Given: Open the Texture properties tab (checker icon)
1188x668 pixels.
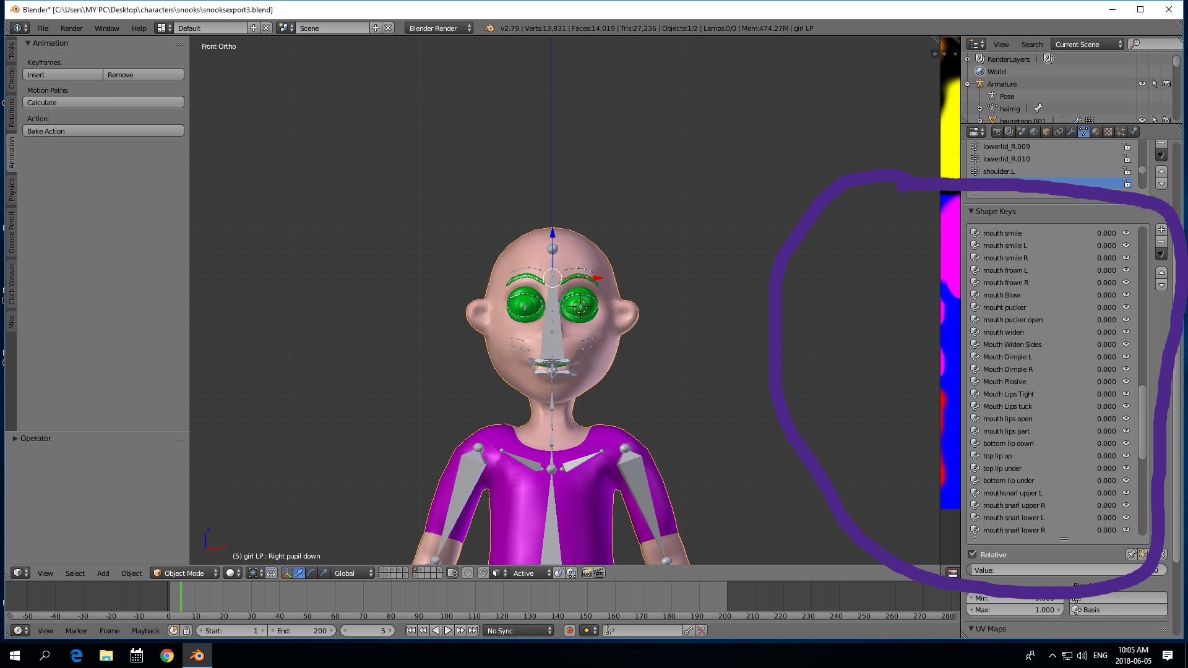Looking at the screenshot, I should pyautogui.click(x=1108, y=132).
